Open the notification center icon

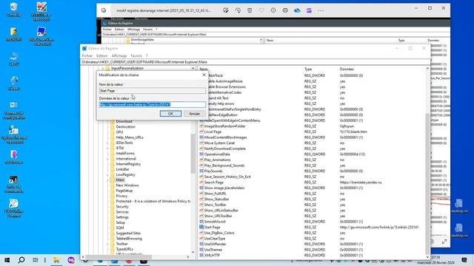(464, 260)
